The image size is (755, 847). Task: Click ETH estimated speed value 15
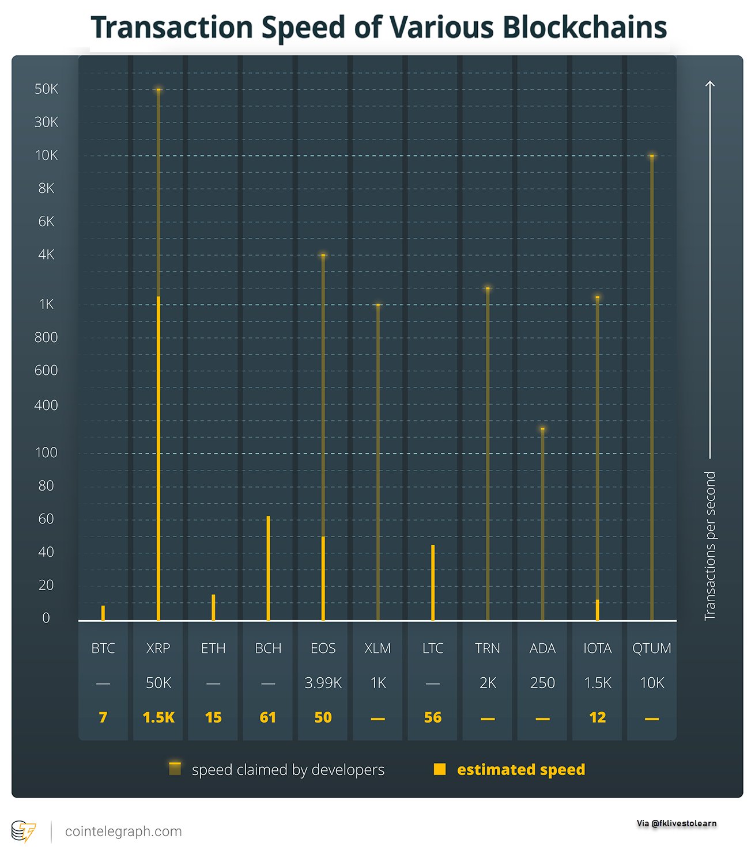213,717
